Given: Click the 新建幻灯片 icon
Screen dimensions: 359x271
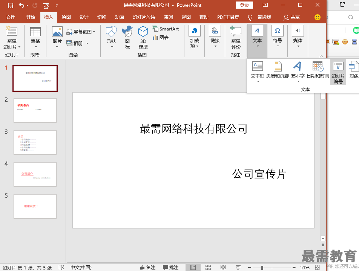Looking at the screenshot, I should (12, 31).
